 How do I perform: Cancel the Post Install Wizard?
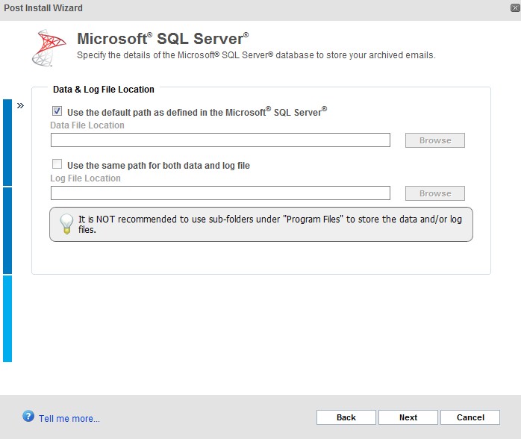click(x=470, y=417)
